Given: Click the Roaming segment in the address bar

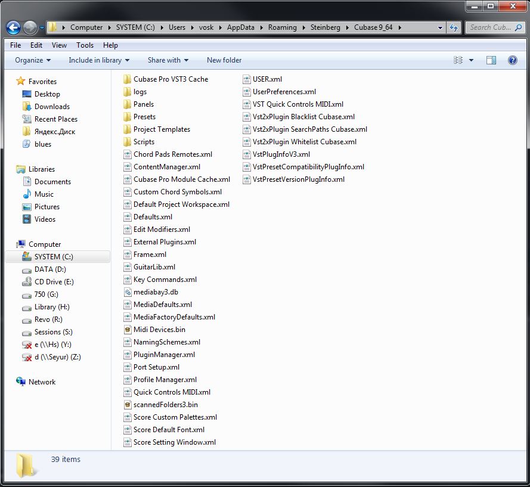Looking at the screenshot, I should click(282, 27).
